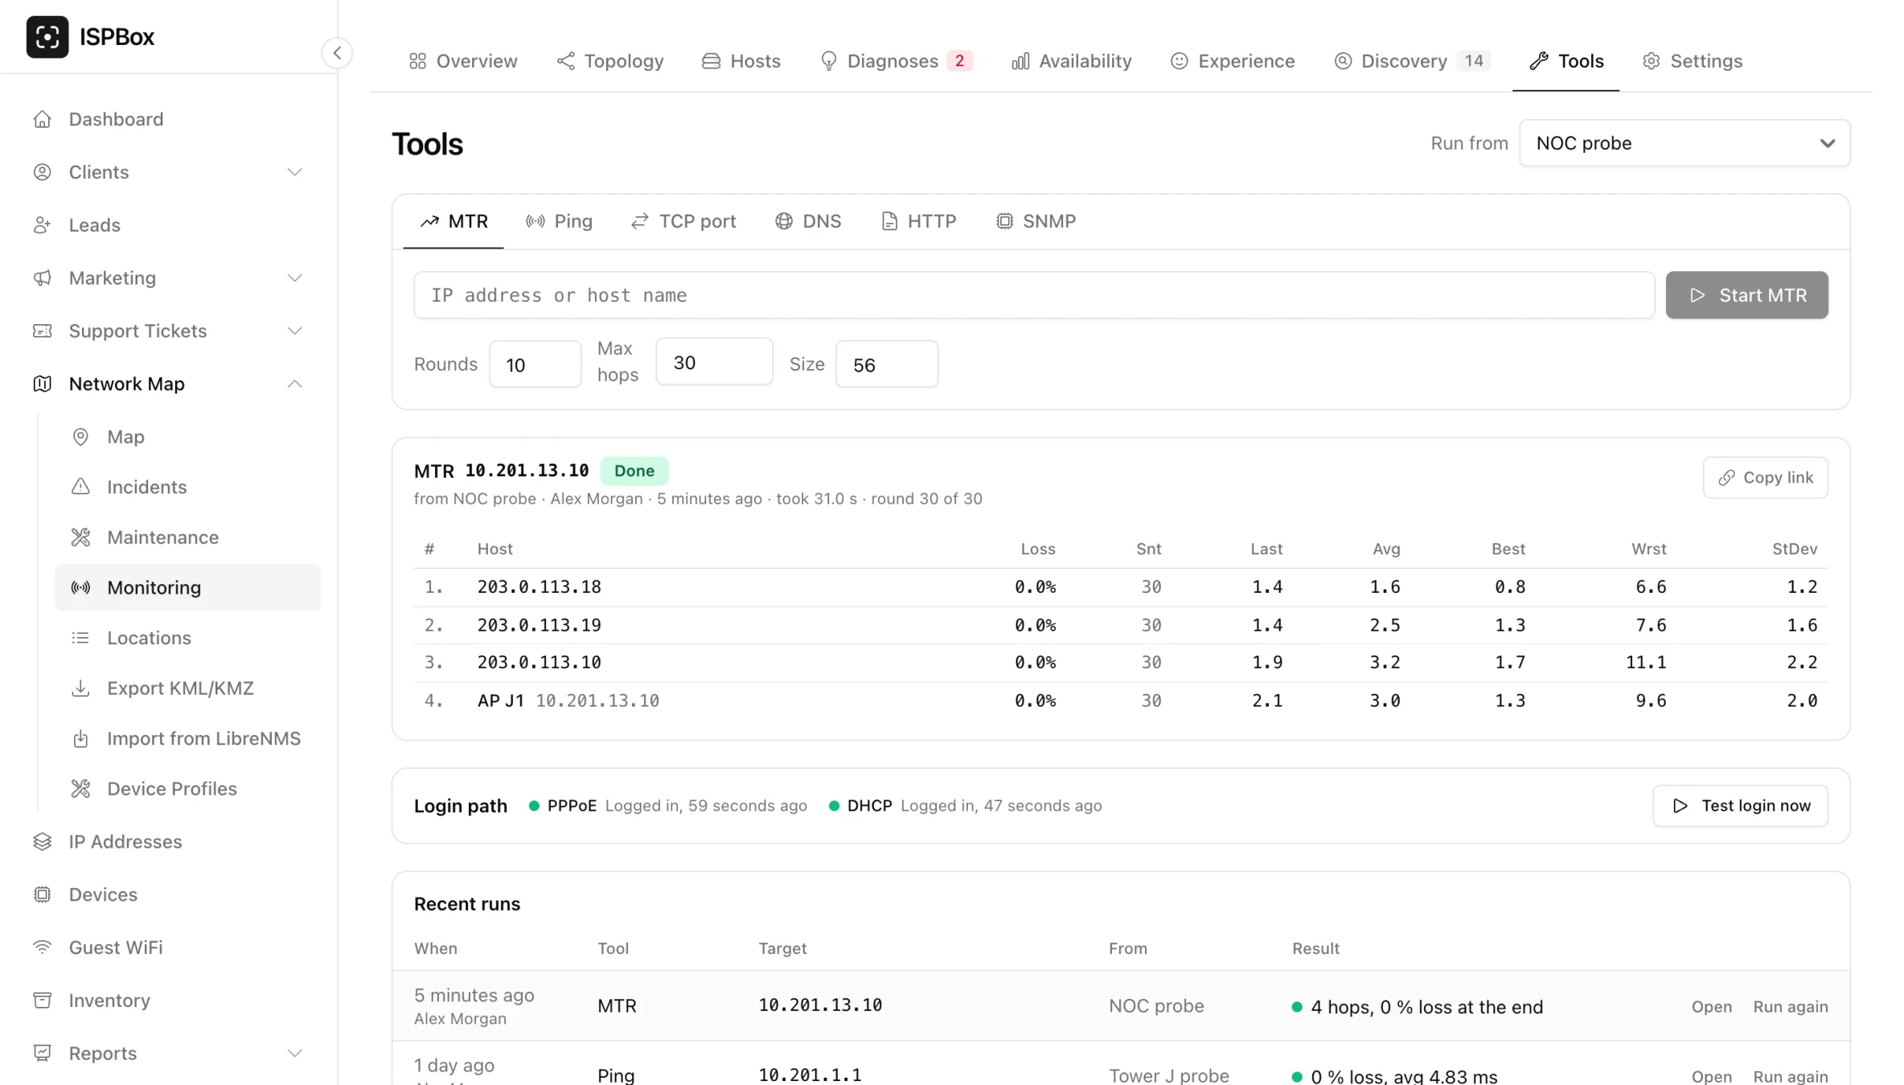Click the AP J1 hop host row
Screen dimensions: 1904x1085
[1121, 701]
